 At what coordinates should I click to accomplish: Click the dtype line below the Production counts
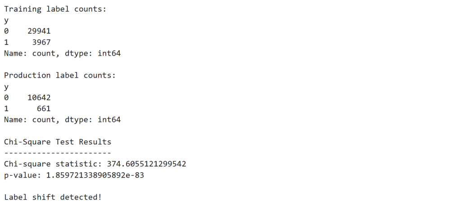point(62,120)
